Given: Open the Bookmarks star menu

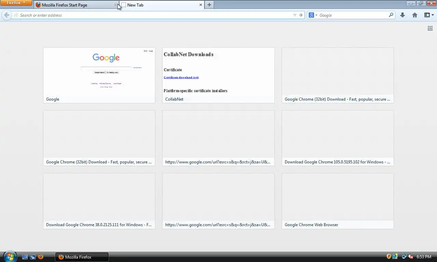Looking at the screenshot, I should click(x=429, y=15).
